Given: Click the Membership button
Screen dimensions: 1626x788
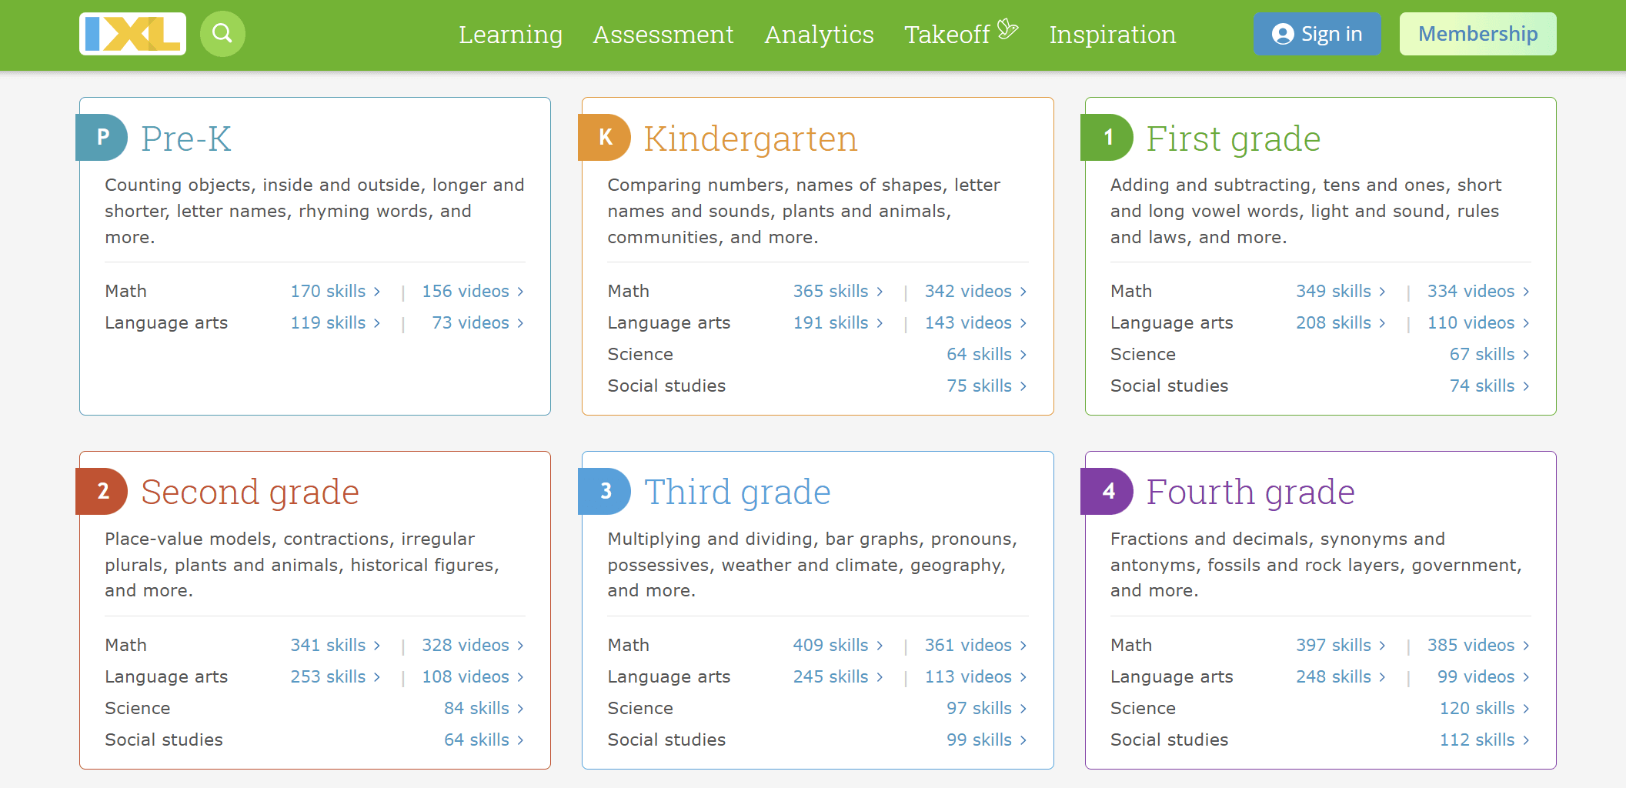Looking at the screenshot, I should pyautogui.click(x=1477, y=33).
